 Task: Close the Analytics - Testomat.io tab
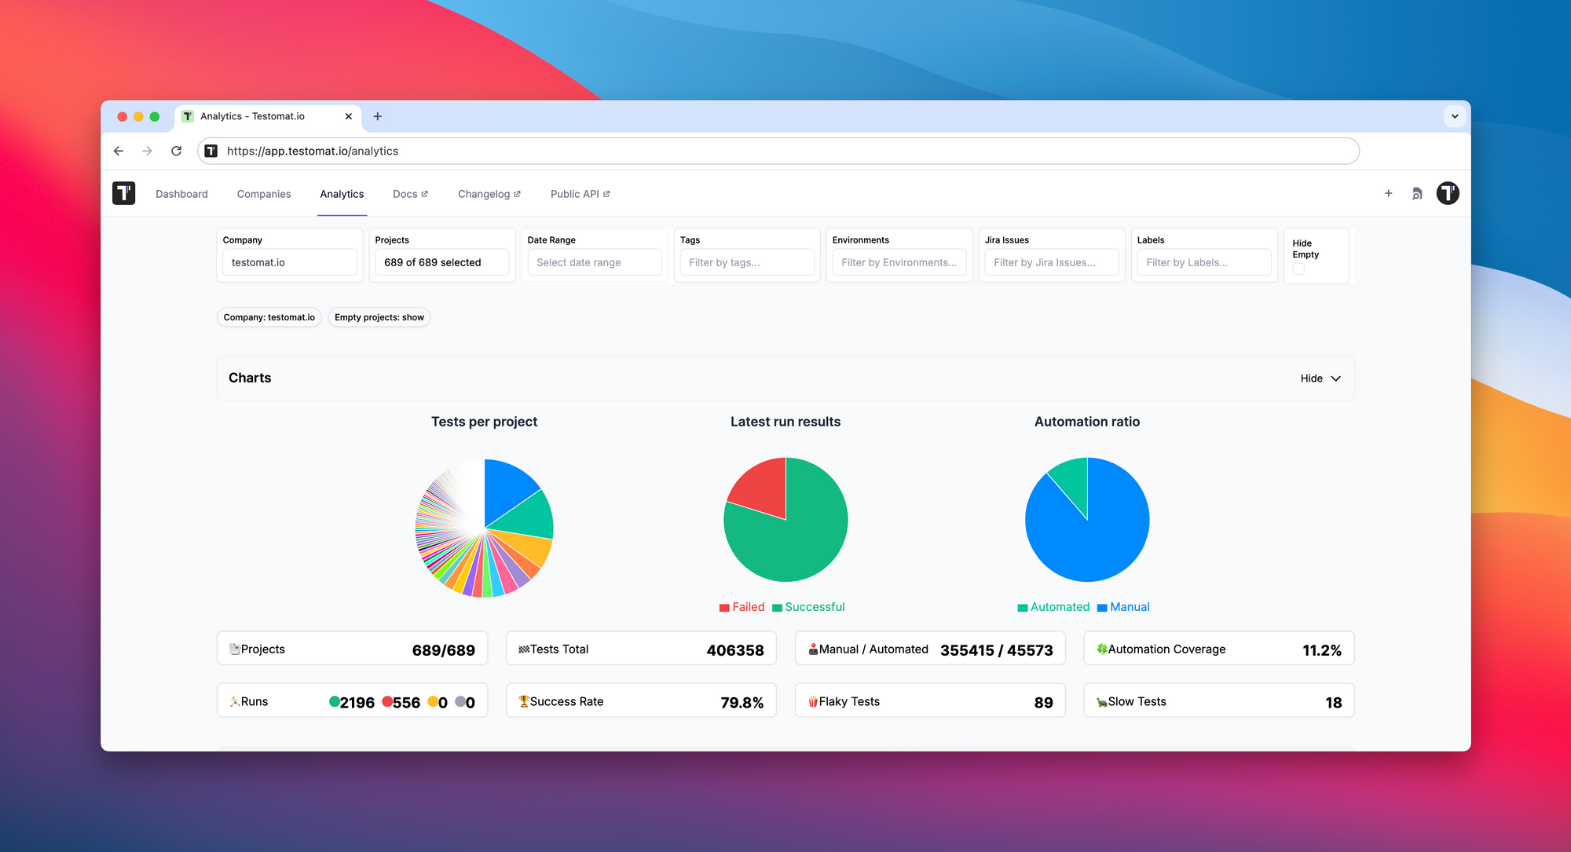click(349, 116)
